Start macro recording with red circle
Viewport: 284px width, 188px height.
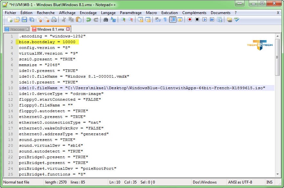click(190, 20)
